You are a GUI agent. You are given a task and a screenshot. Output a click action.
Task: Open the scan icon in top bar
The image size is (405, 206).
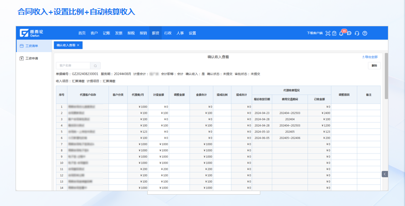coord(328,33)
